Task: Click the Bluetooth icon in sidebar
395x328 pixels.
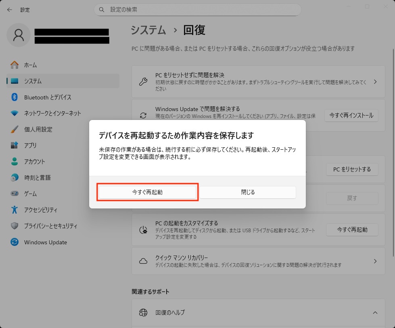Action: [15, 97]
